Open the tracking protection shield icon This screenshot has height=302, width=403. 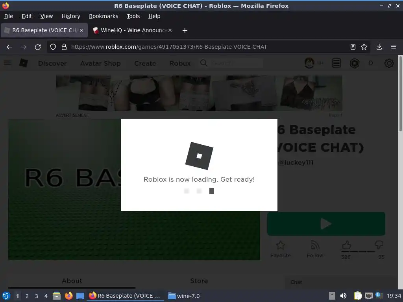[53, 47]
